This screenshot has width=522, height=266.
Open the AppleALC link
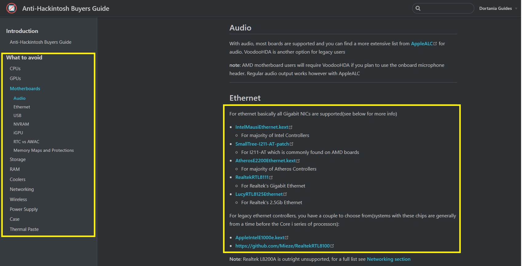coord(422,44)
